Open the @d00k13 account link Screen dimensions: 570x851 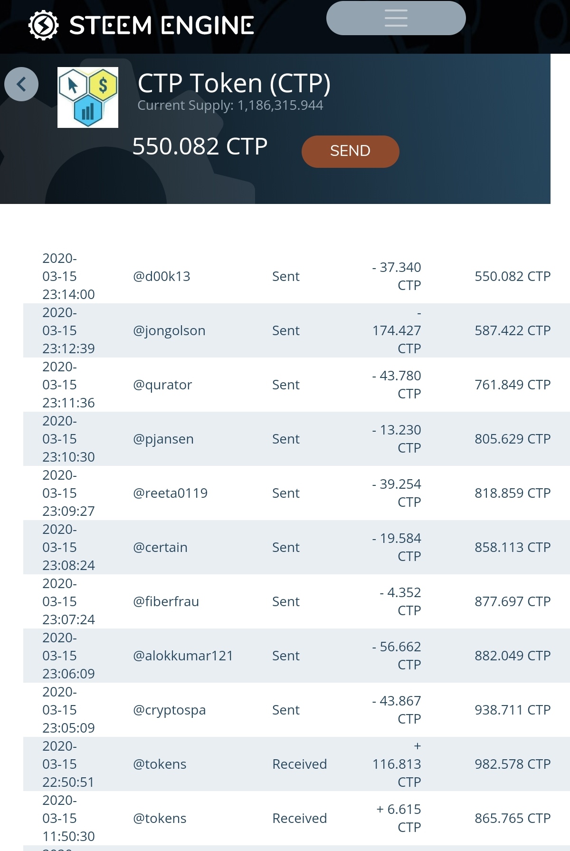point(161,276)
